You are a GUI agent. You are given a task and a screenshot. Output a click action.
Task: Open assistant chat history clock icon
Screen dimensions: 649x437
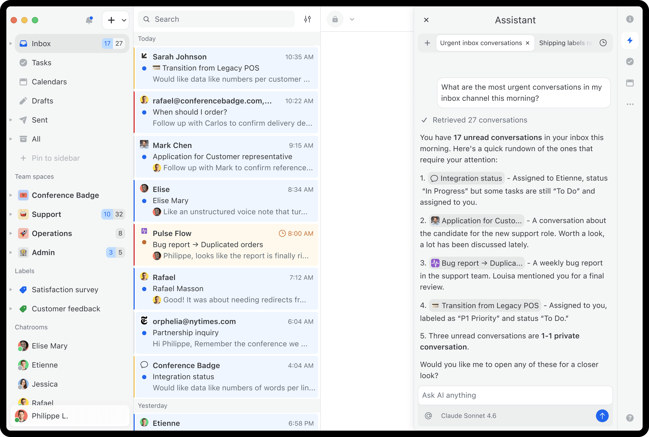[x=603, y=43]
